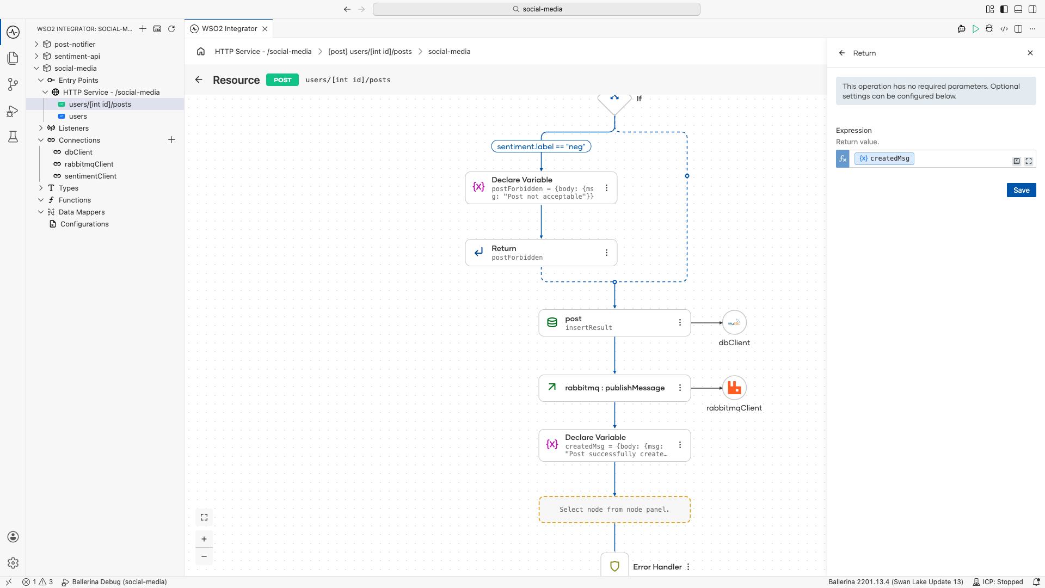Expand the post-notifier project
1045x588 pixels.
click(36, 44)
